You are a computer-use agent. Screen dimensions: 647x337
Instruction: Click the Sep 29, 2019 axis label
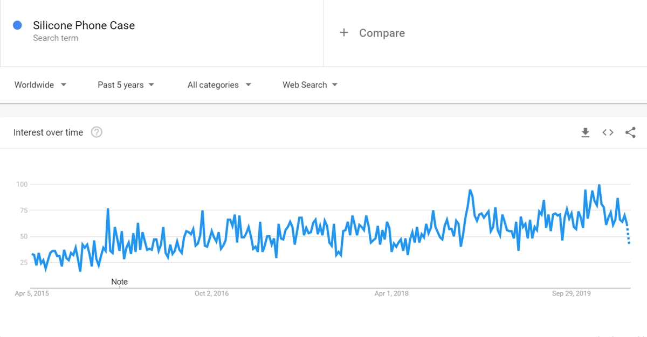click(571, 293)
